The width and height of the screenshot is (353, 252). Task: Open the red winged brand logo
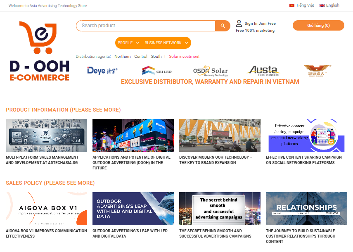[317, 71]
